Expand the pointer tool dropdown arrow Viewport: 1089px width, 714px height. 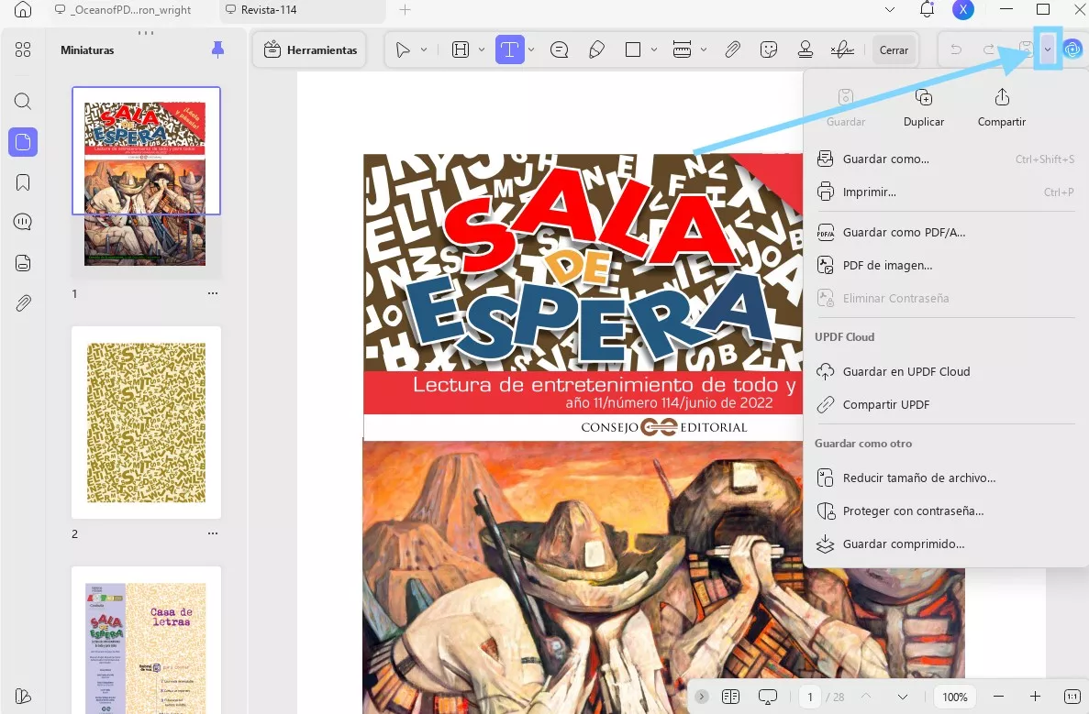[424, 50]
